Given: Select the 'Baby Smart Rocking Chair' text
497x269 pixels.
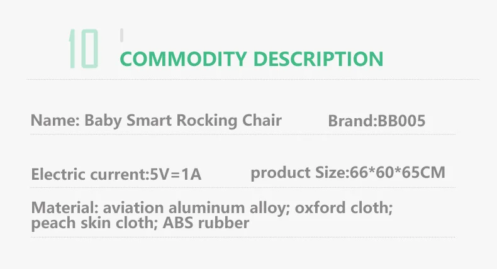Looking at the screenshot, I should coord(182,121).
